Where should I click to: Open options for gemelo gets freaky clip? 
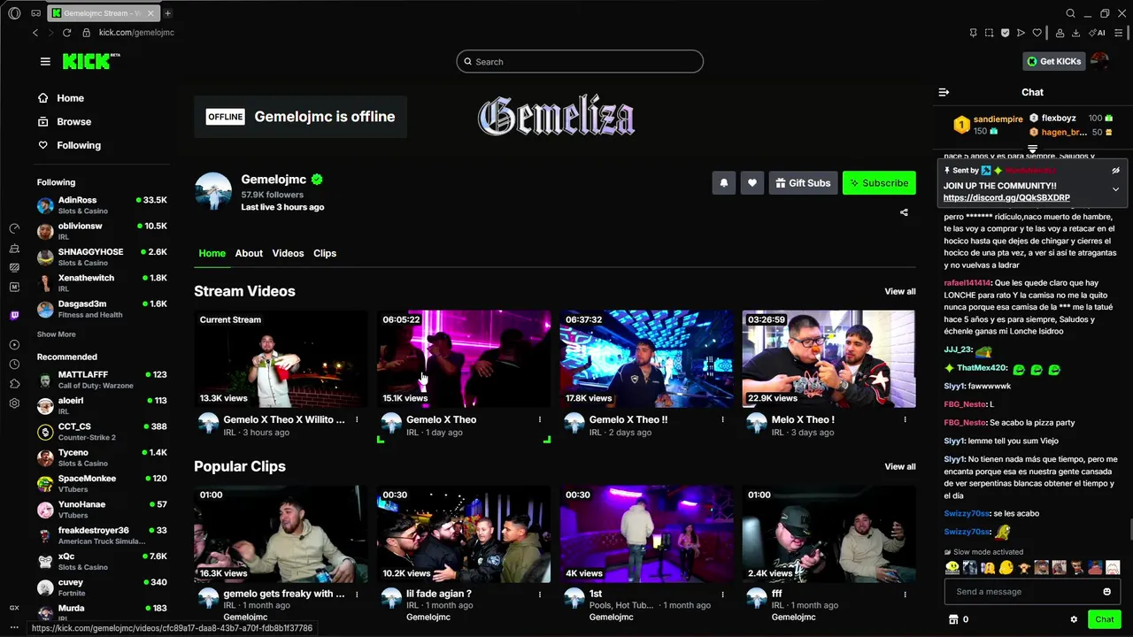pos(357,595)
